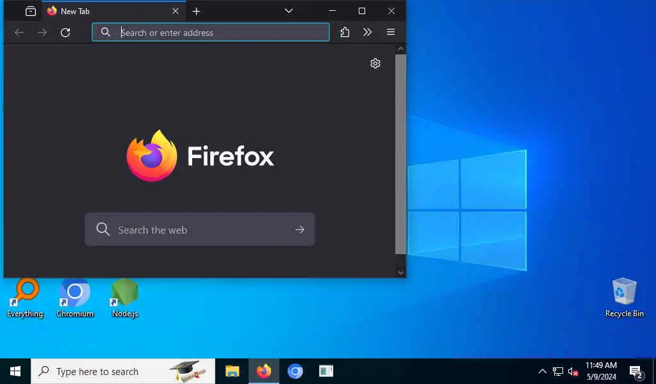656x384 pixels.
Task: Click Firefox page scrollbar thumb
Action: pyautogui.click(x=400, y=154)
